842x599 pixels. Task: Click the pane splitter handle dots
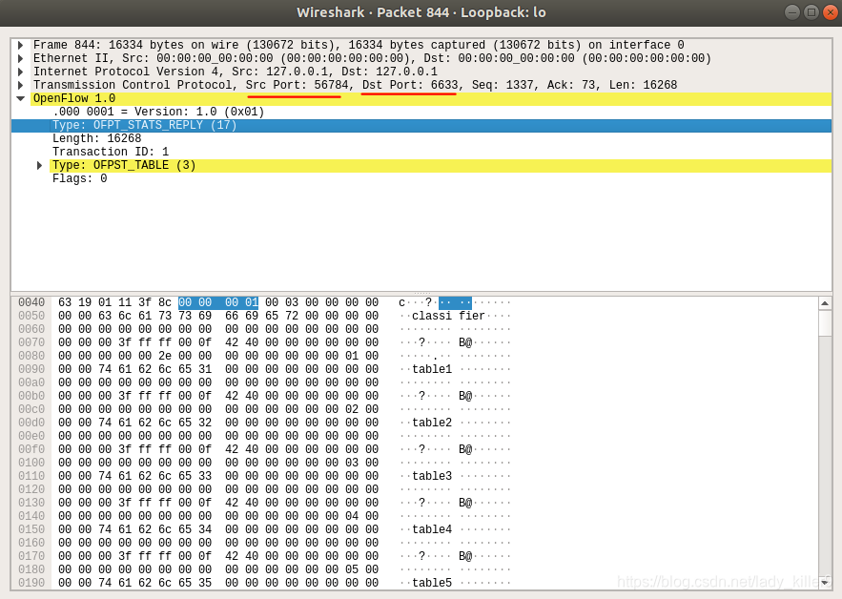[421, 294]
